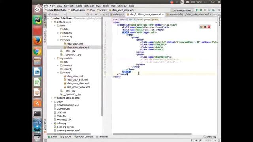Image resolution: width=253 pixels, height=142 pixels.
Task: Open the Project view selector dropdown
Action: point(57,15)
